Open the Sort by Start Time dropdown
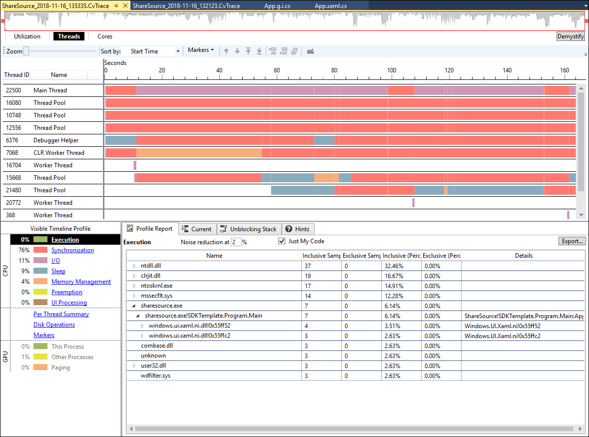This screenshot has width=589, height=437. point(177,51)
